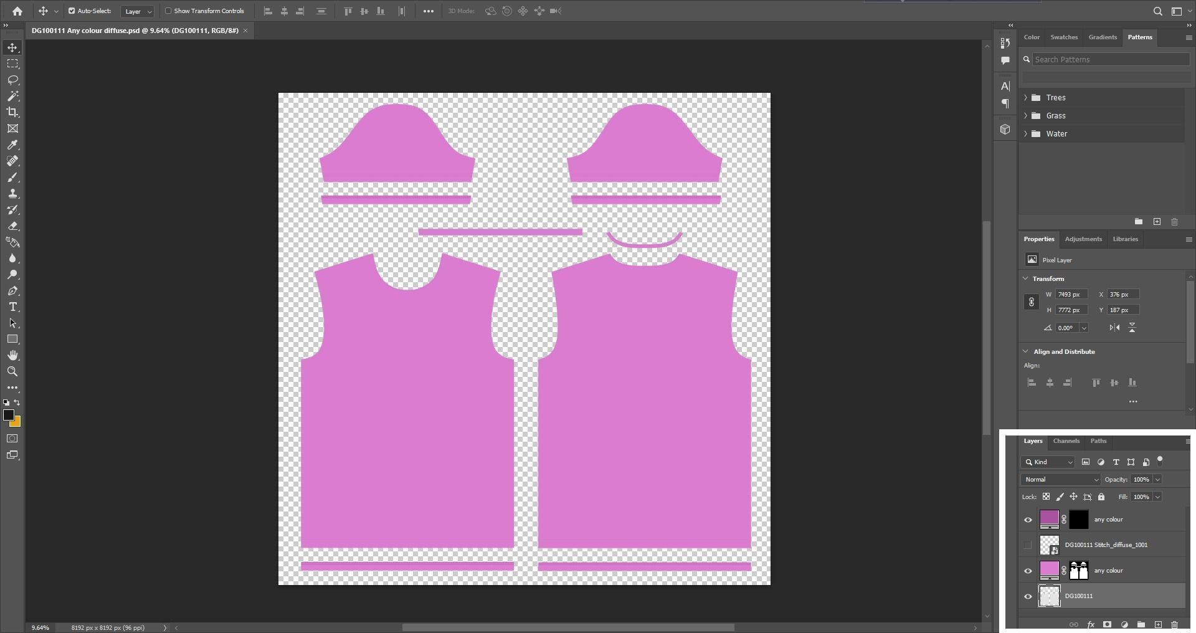Image resolution: width=1196 pixels, height=633 pixels.
Task: Open the blend mode Normal dropdown
Action: pos(1061,480)
